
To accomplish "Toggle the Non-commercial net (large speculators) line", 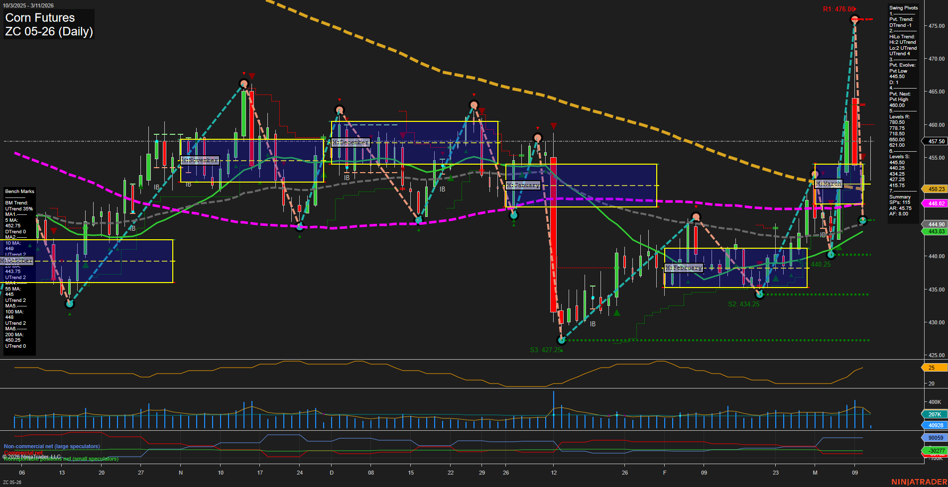I will pos(52,446).
